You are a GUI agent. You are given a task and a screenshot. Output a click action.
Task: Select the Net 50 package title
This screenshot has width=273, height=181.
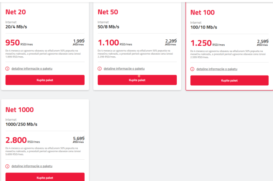pyautogui.click(x=108, y=12)
